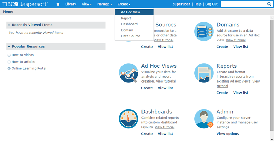Select Ad Hoc View from Create menu
The width and height of the screenshot is (274, 141).
coord(134,12)
